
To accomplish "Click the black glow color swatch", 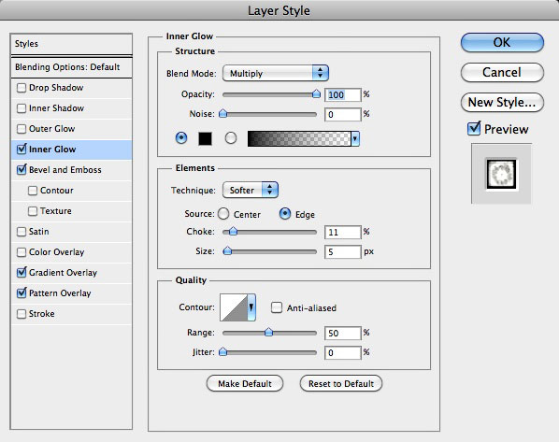I will pyautogui.click(x=205, y=138).
